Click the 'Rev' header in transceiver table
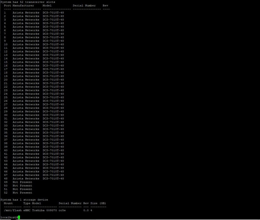This screenshot has height=220, width=260. [105, 5]
